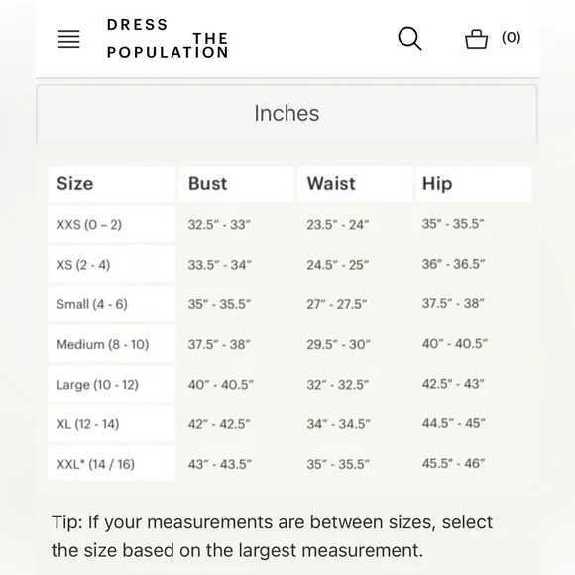Select the Large (10 - 12) size row

pyautogui.click(x=289, y=384)
